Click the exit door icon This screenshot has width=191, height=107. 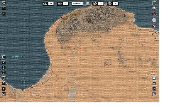[4, 57]
